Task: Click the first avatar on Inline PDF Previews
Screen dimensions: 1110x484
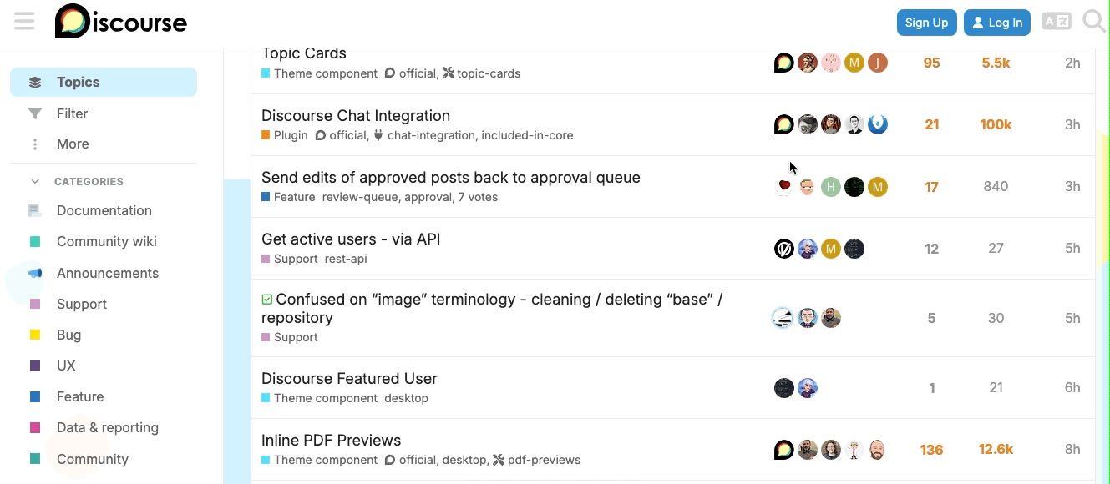Action: coord(783,450)
